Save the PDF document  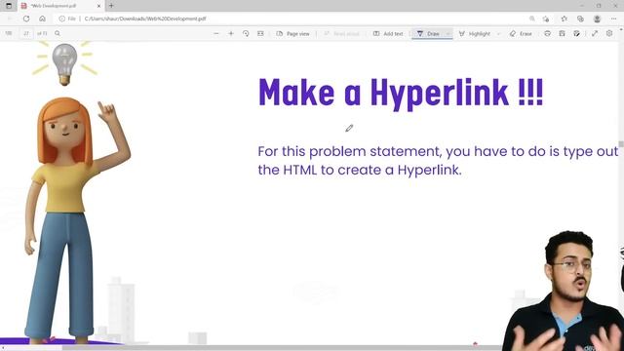[x=562, y=34]
